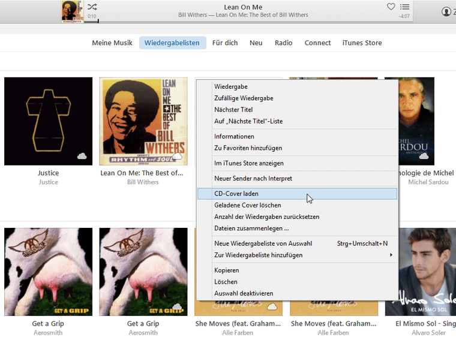Choose Zu Favoriten hinzufügen

click(297, 148)
